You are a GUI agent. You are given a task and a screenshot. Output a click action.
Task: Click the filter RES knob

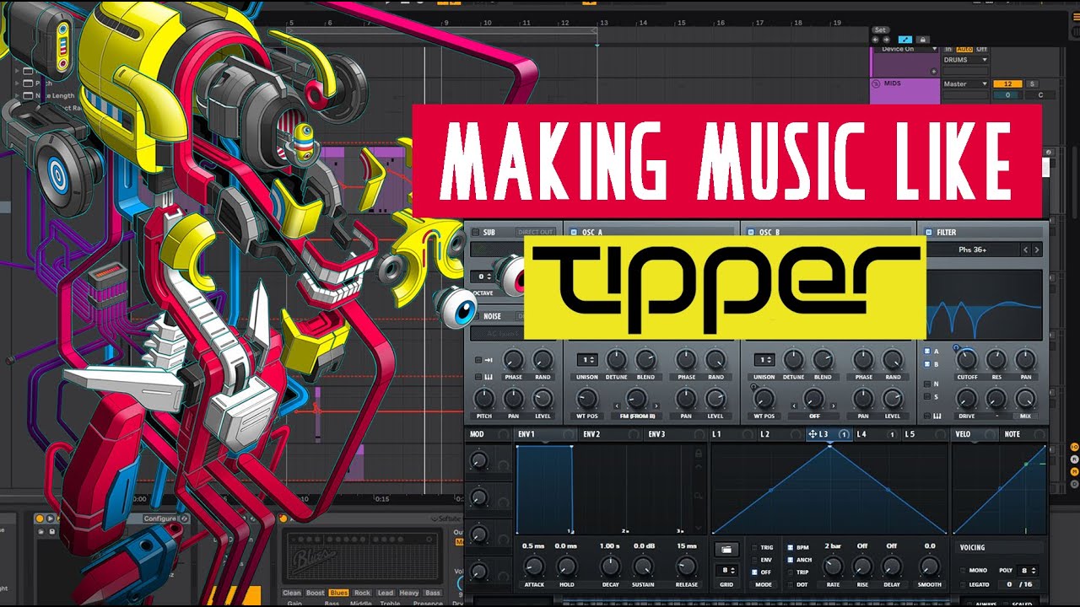coord(996,360)
